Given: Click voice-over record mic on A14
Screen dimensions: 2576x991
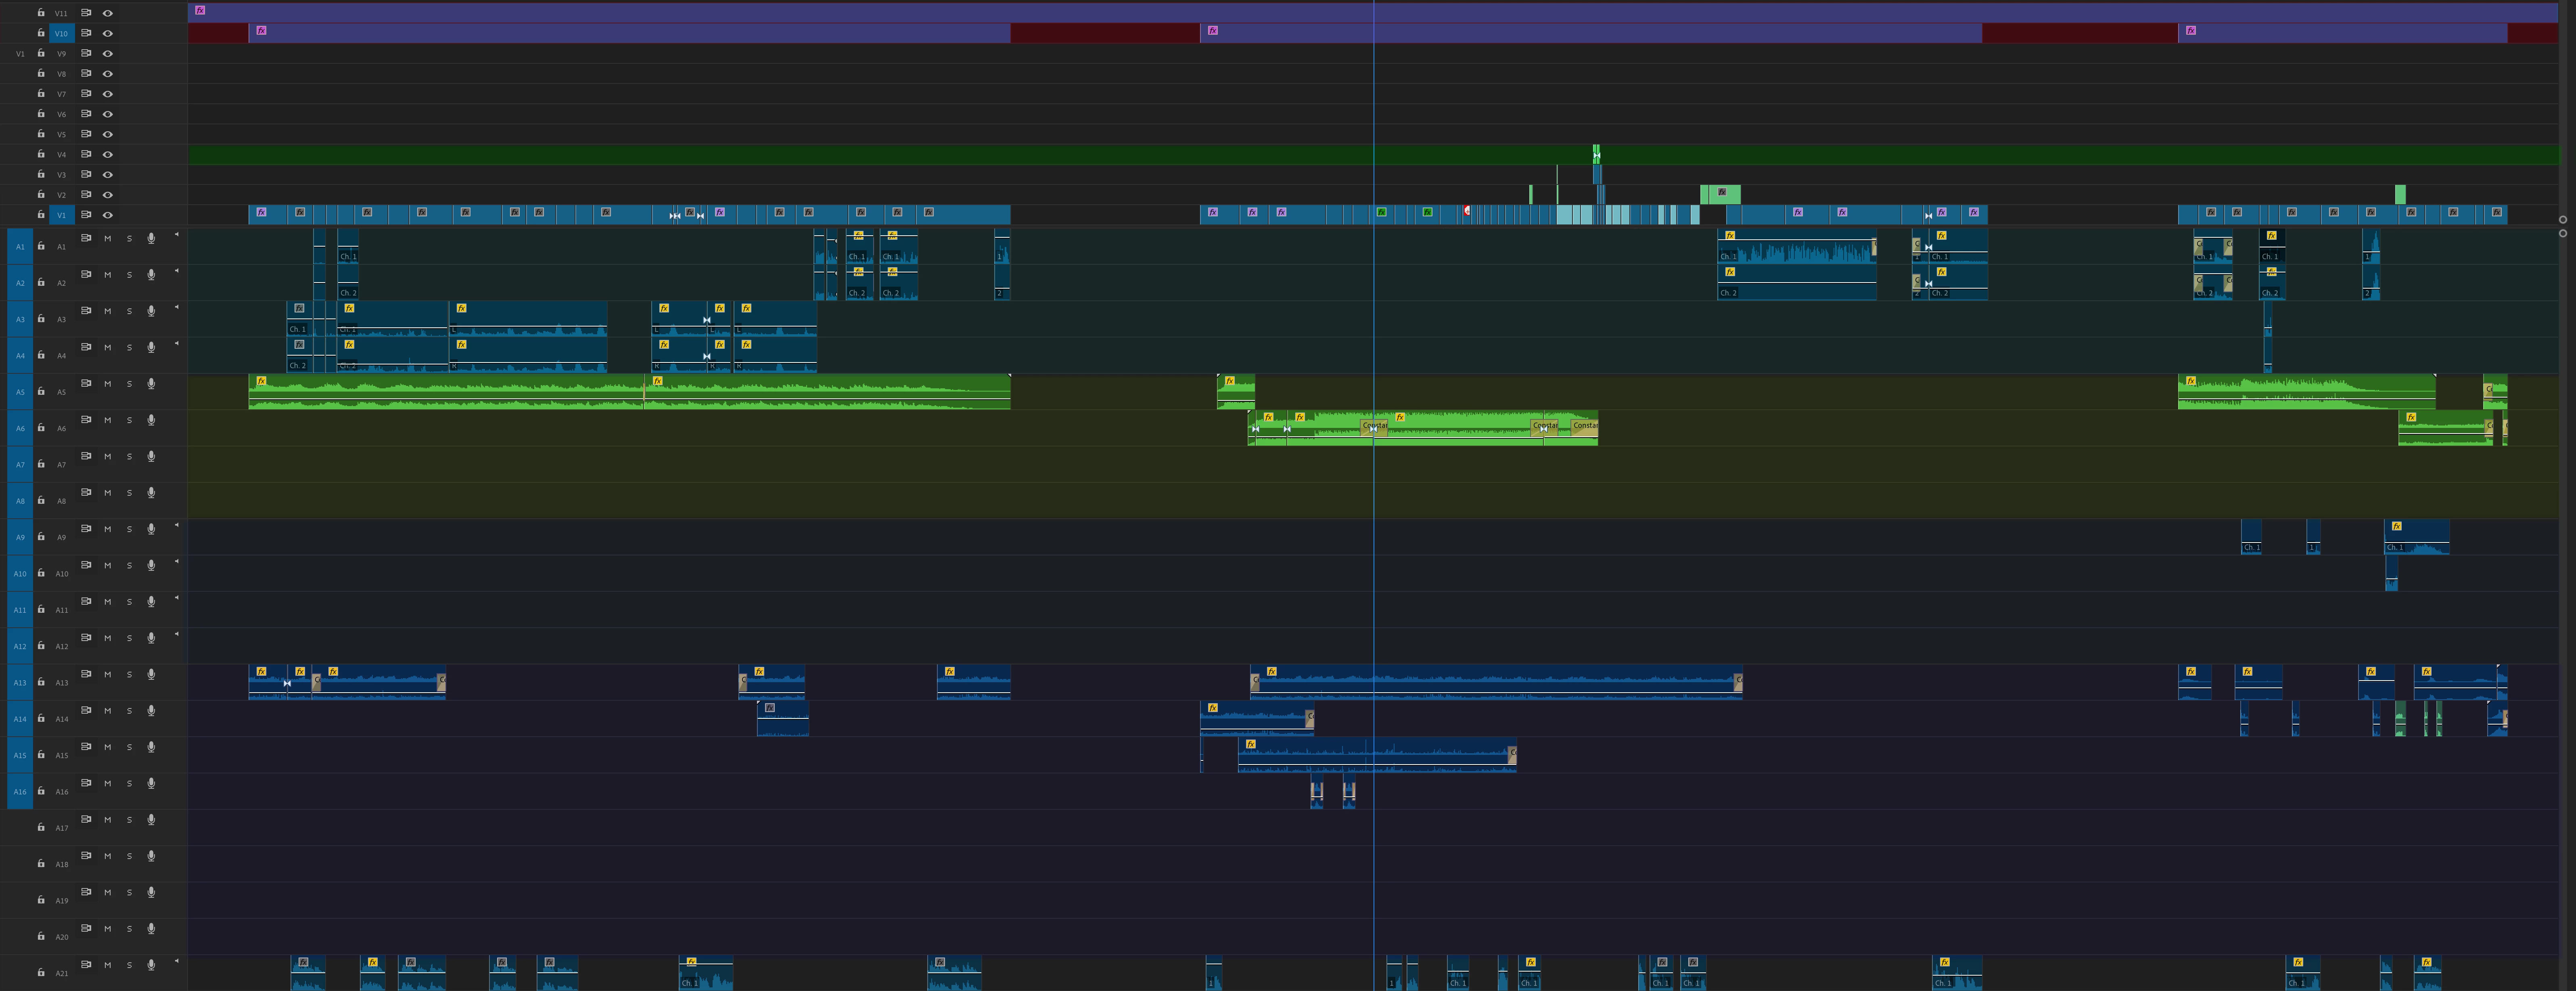Looking at the screenshot, I should [x=151, y=711].
